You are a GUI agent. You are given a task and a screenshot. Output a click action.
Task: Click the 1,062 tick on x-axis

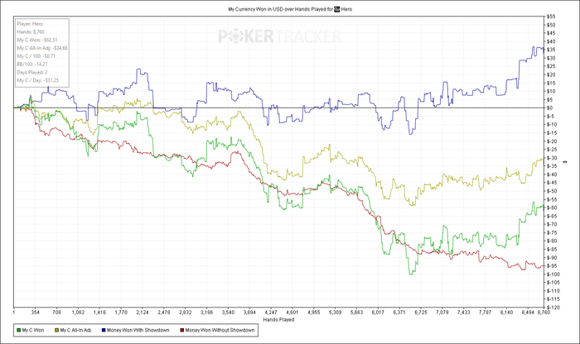pyautogui.click(x=78, y=313)
